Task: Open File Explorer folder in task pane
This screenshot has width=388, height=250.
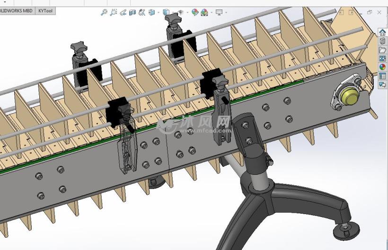Action: click(x=382, y=50)
